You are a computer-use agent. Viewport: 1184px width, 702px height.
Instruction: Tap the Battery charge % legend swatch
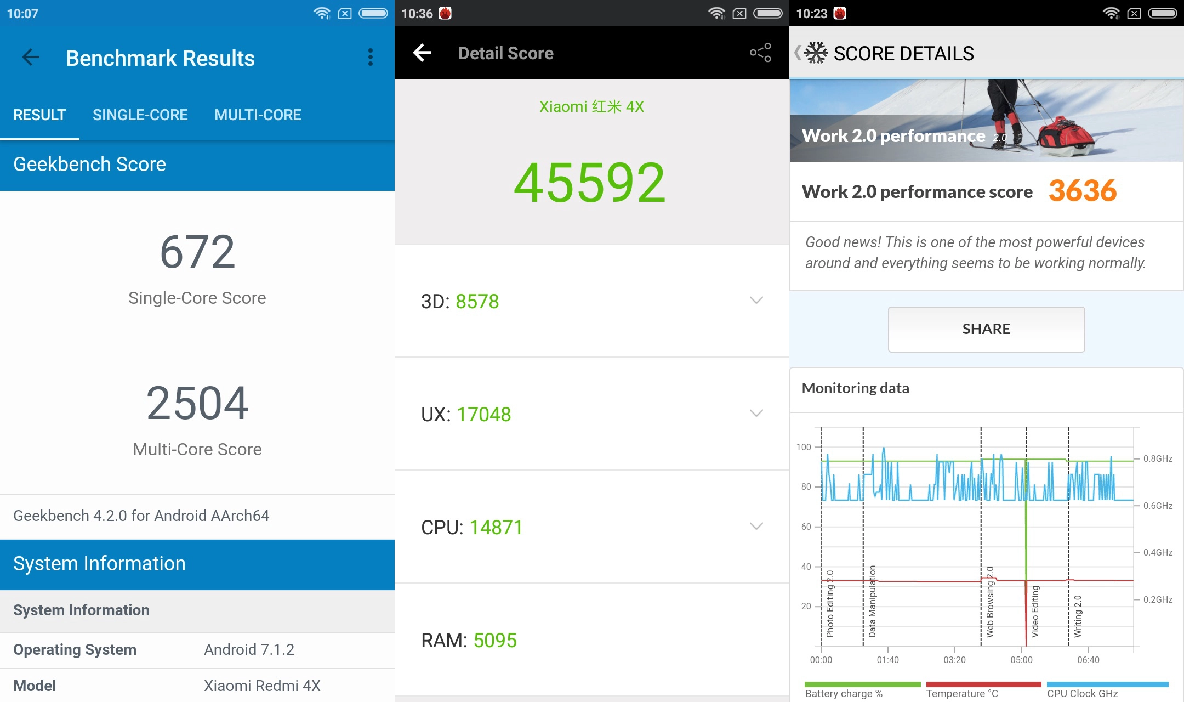tap(863, 684)
